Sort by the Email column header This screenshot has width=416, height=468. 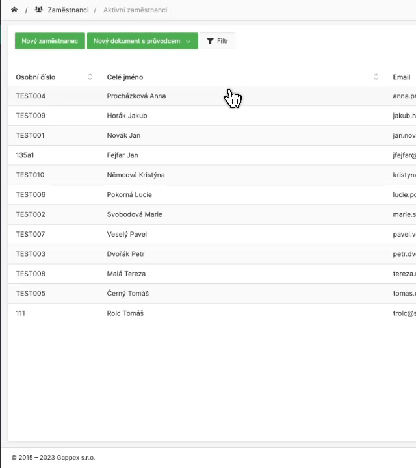pyautogui.click(x=401, y=77)
